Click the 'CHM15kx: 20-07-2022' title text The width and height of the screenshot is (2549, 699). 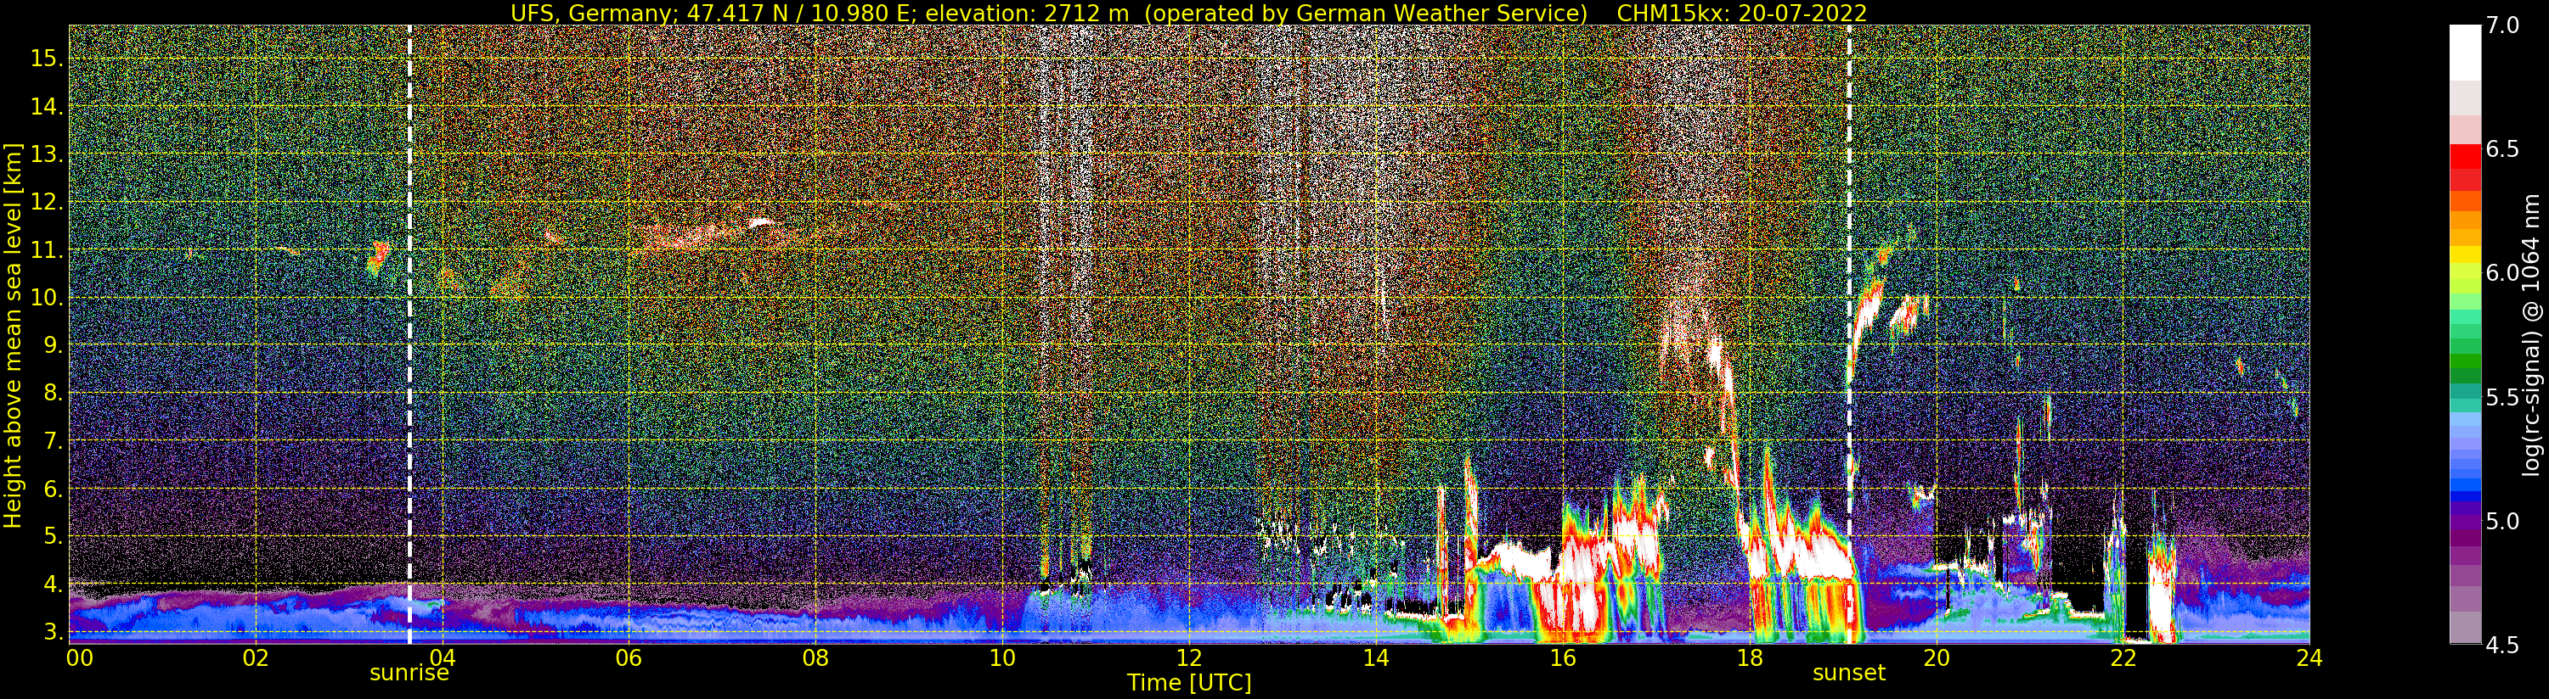[x=1741, y=13]
